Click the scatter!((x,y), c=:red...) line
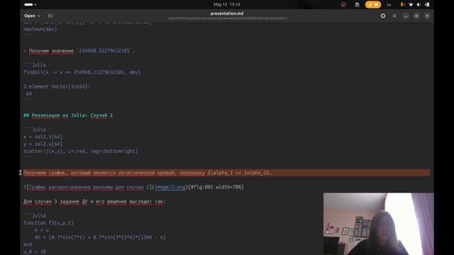Image resolution: width=454 pixels, height=255 pixels. point(80,151)
